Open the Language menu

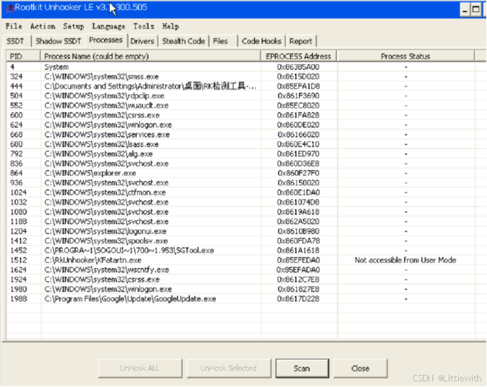(108, 26)
